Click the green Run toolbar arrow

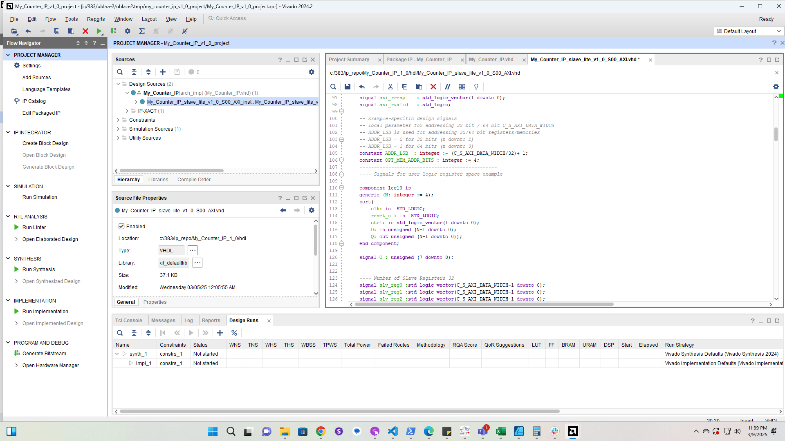[99, 31]
